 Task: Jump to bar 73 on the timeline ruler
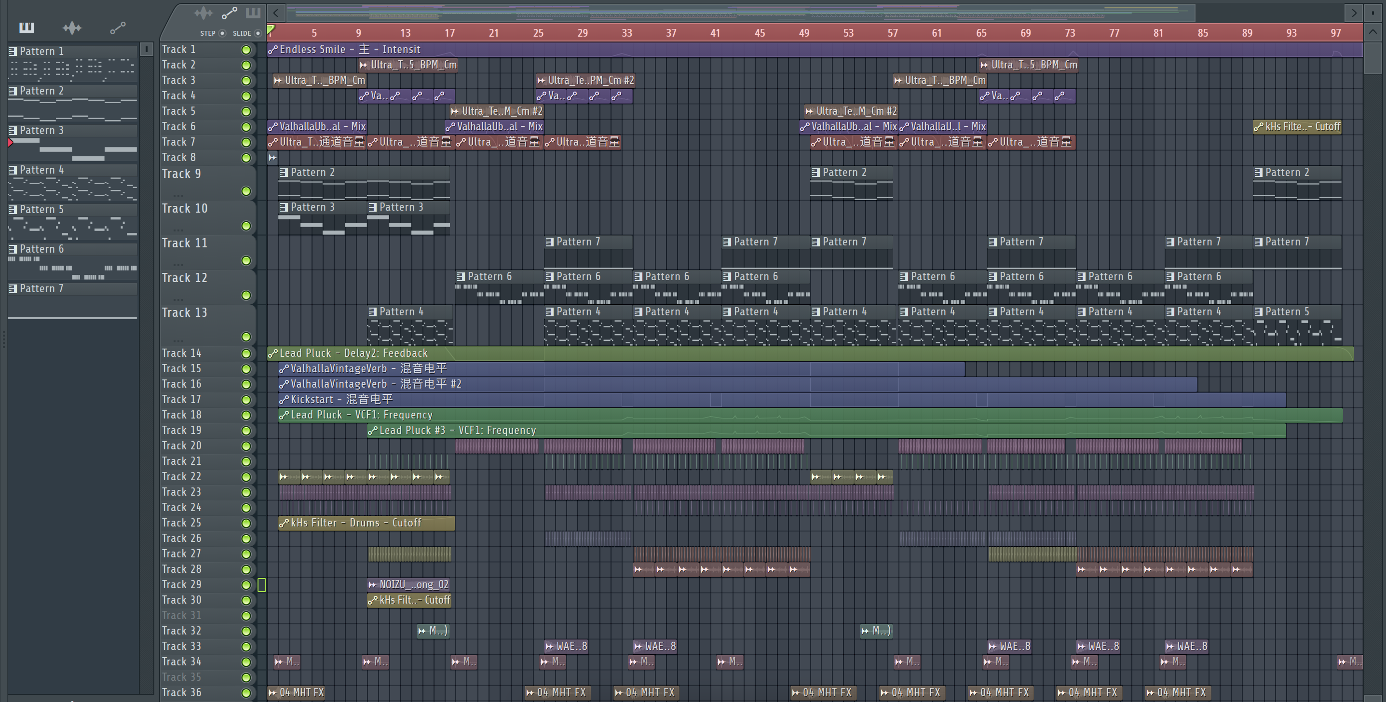coord(1070,33)
